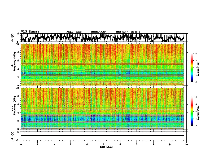Click the 'ch.1(V)' axis label
This screenshot has width=210, height=162.
[13, 38]
